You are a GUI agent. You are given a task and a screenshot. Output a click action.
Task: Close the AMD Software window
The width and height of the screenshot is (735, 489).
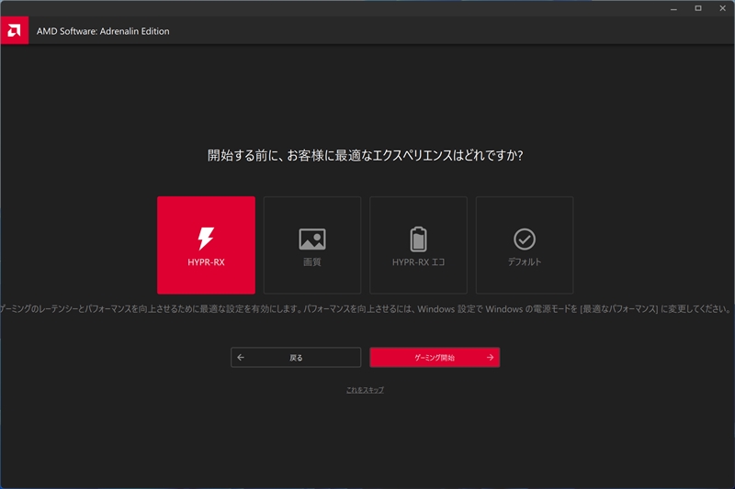(x=722, y=8)
